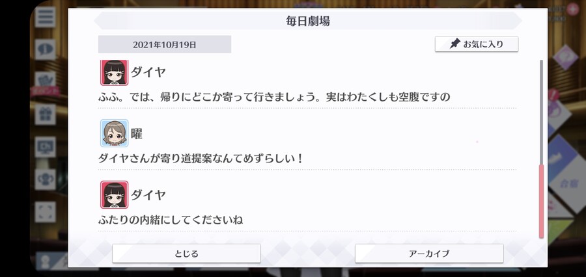This screenshot has width=586, height=277.
Task: Click the gray scrollbar track above thumb
Action: [x=541, y=112]
